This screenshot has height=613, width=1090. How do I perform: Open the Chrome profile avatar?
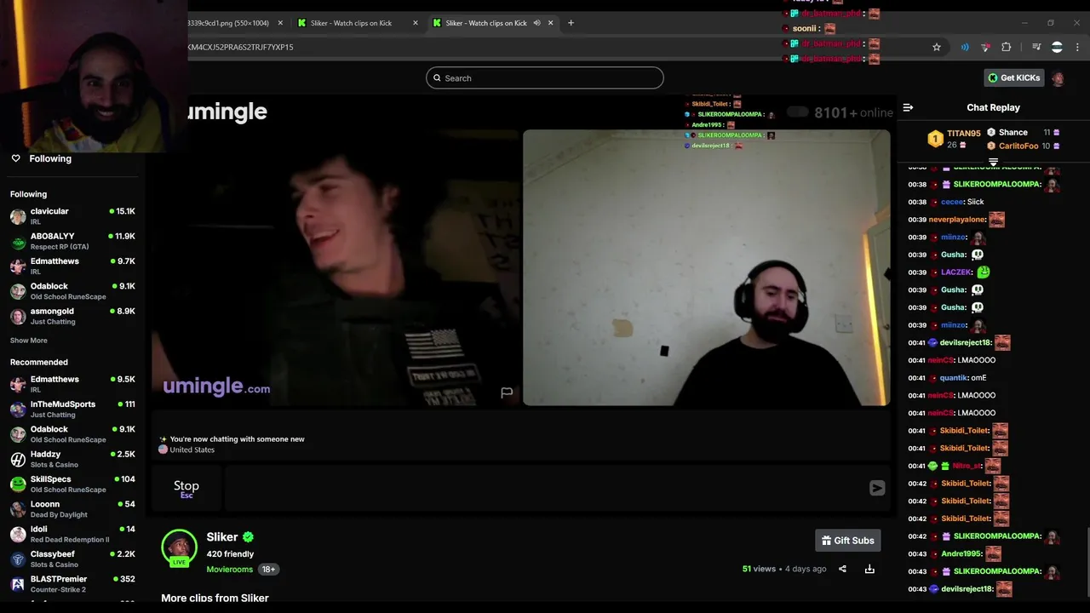click(1057, 47)
